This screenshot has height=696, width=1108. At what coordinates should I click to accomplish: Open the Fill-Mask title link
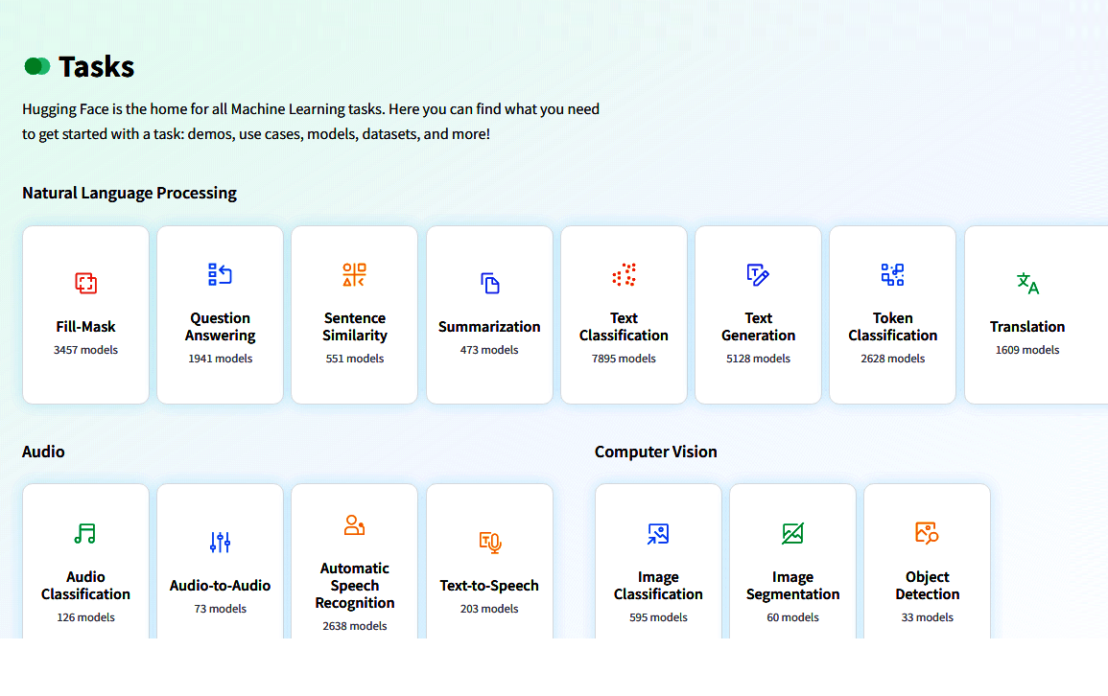(86, 327)
